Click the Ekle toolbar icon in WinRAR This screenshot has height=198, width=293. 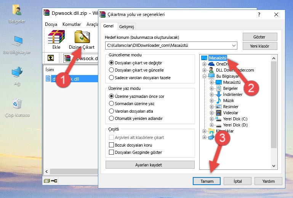(x=56, y=40)
